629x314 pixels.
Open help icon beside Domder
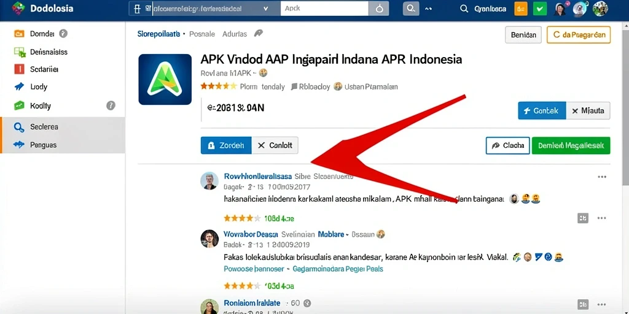pos(63,34)
